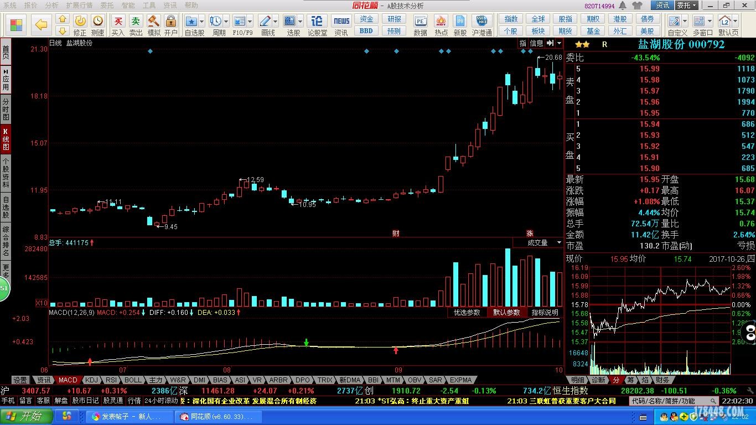Open the 默认页 L2 home icon
Viewport: 756px width, 425px height.
point(725,21)
